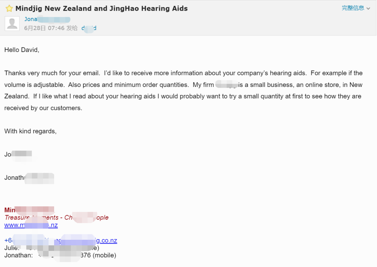
Task: Show full details via 完整信息
Action: [x=353, y=8]
